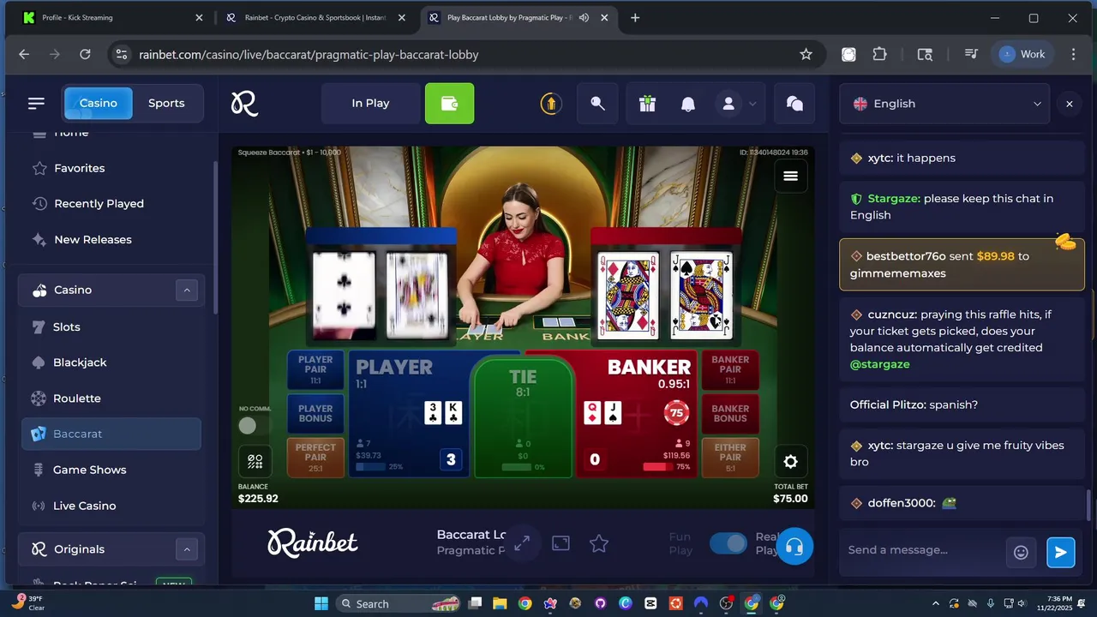Switch to theater mode icon
This screenshot has height=617, width=1097.
coord(560,543)
